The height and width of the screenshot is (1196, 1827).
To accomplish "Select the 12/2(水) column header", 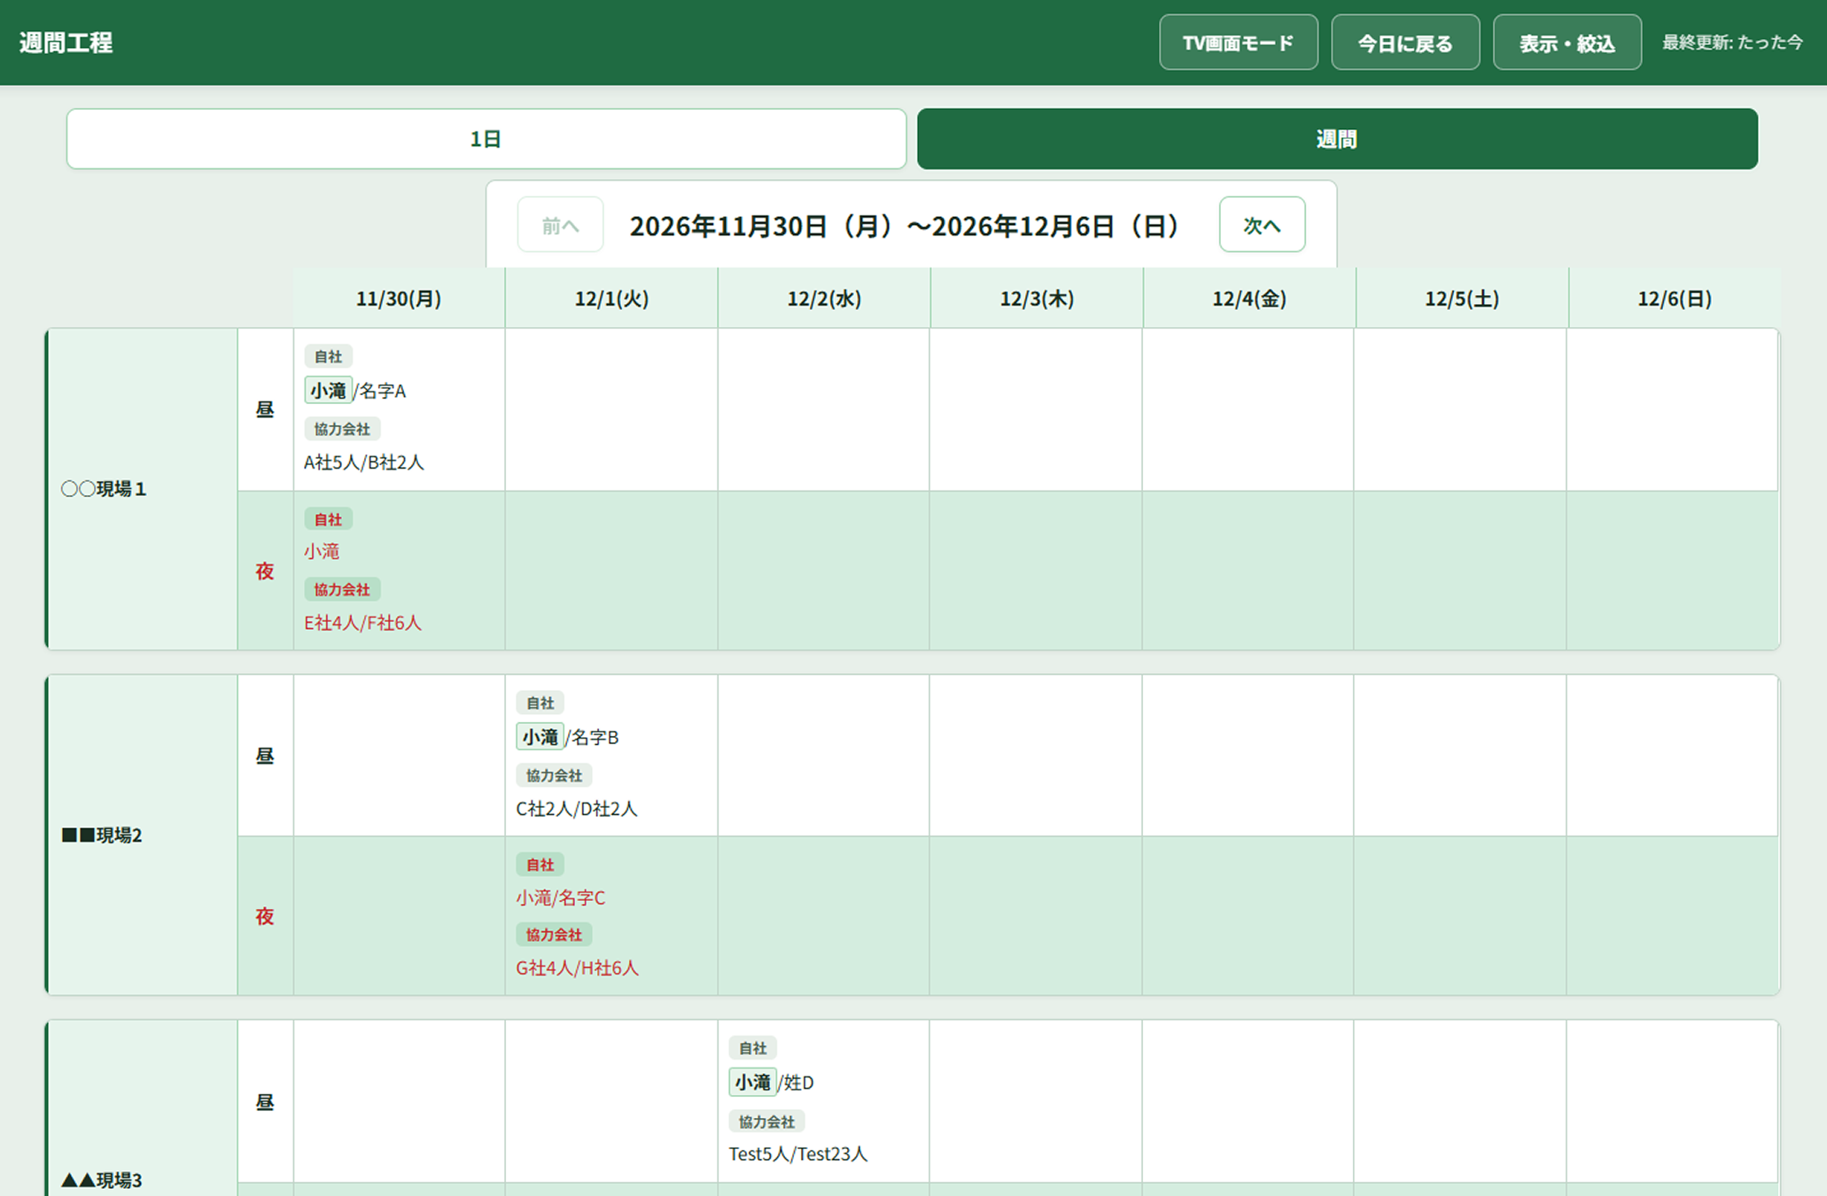I will click(x=824, y=299).
